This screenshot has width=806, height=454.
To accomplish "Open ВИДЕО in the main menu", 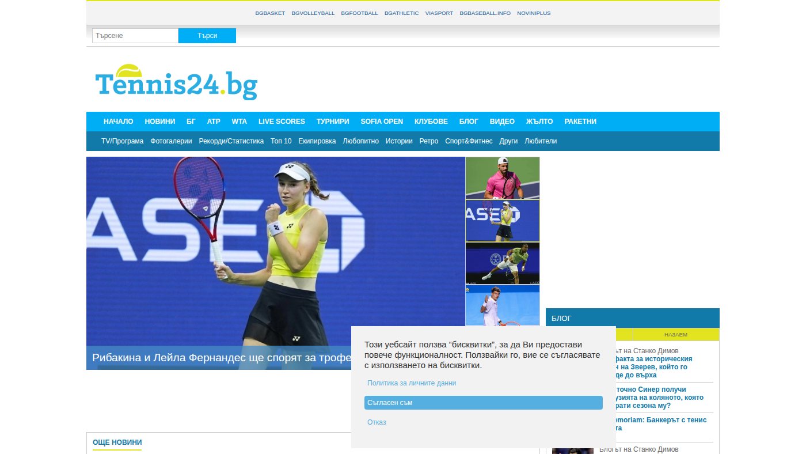I will [502, 122].
